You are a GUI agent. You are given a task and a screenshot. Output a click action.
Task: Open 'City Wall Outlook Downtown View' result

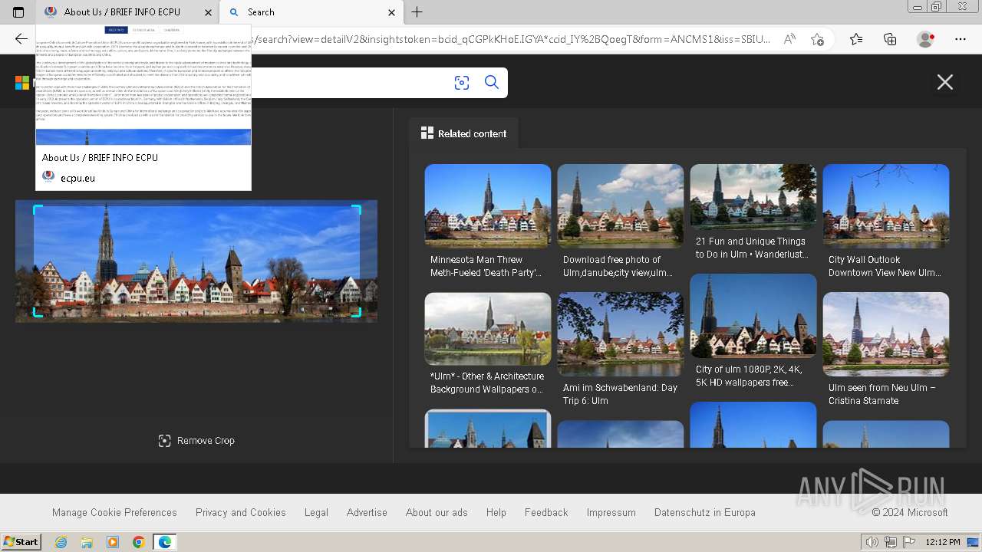pos(886,205)
